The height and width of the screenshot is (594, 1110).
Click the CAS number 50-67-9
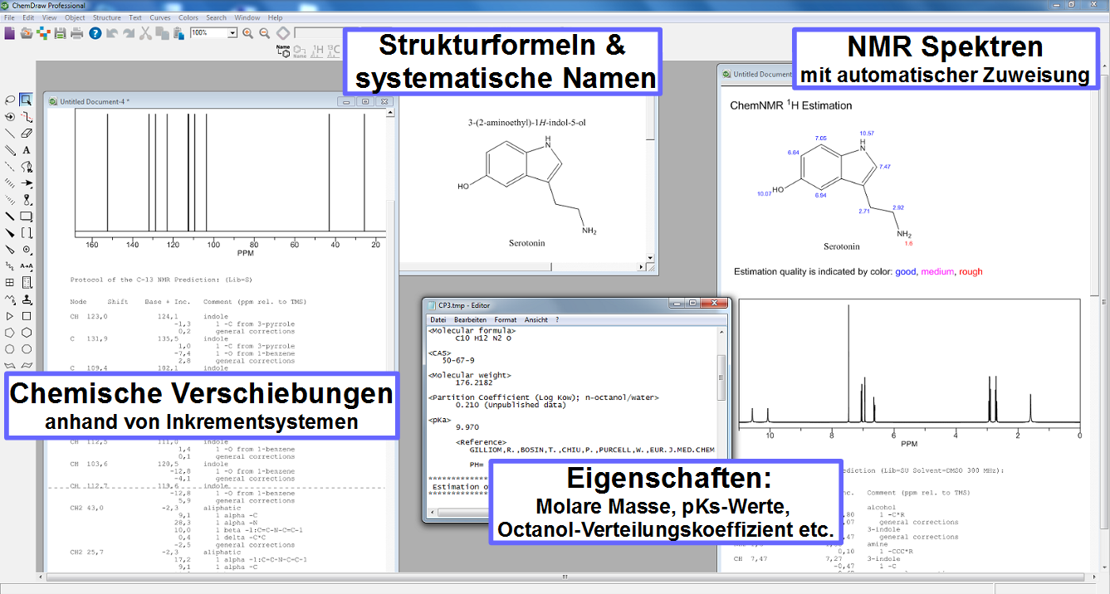(458, 361)
